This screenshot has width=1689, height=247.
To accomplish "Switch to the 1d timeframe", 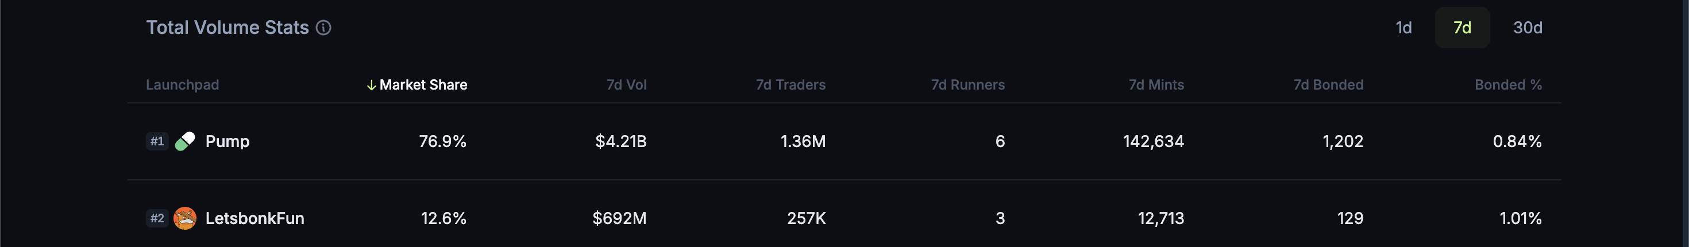I will point(1403,28).
